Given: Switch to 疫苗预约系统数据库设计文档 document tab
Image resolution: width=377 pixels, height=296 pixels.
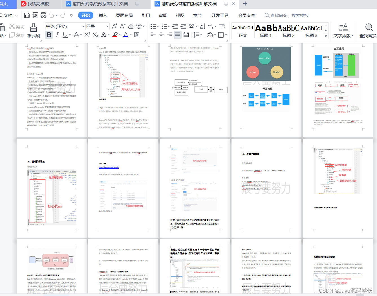Looking at the screenshot, I should click(x=100, y=4).
